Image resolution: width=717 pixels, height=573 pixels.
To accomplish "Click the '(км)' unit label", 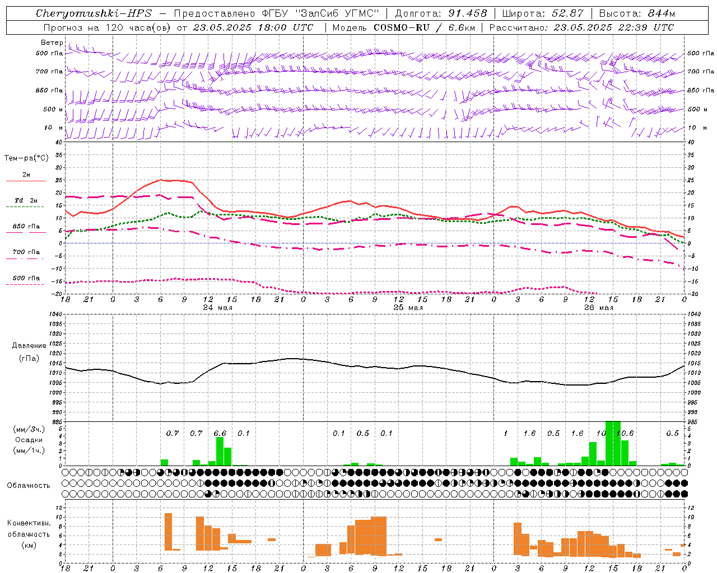I will [x=29, y=545].
